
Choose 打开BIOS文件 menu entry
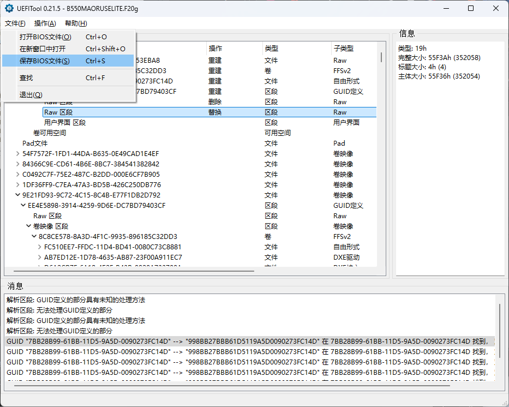[x=45, y=37]
